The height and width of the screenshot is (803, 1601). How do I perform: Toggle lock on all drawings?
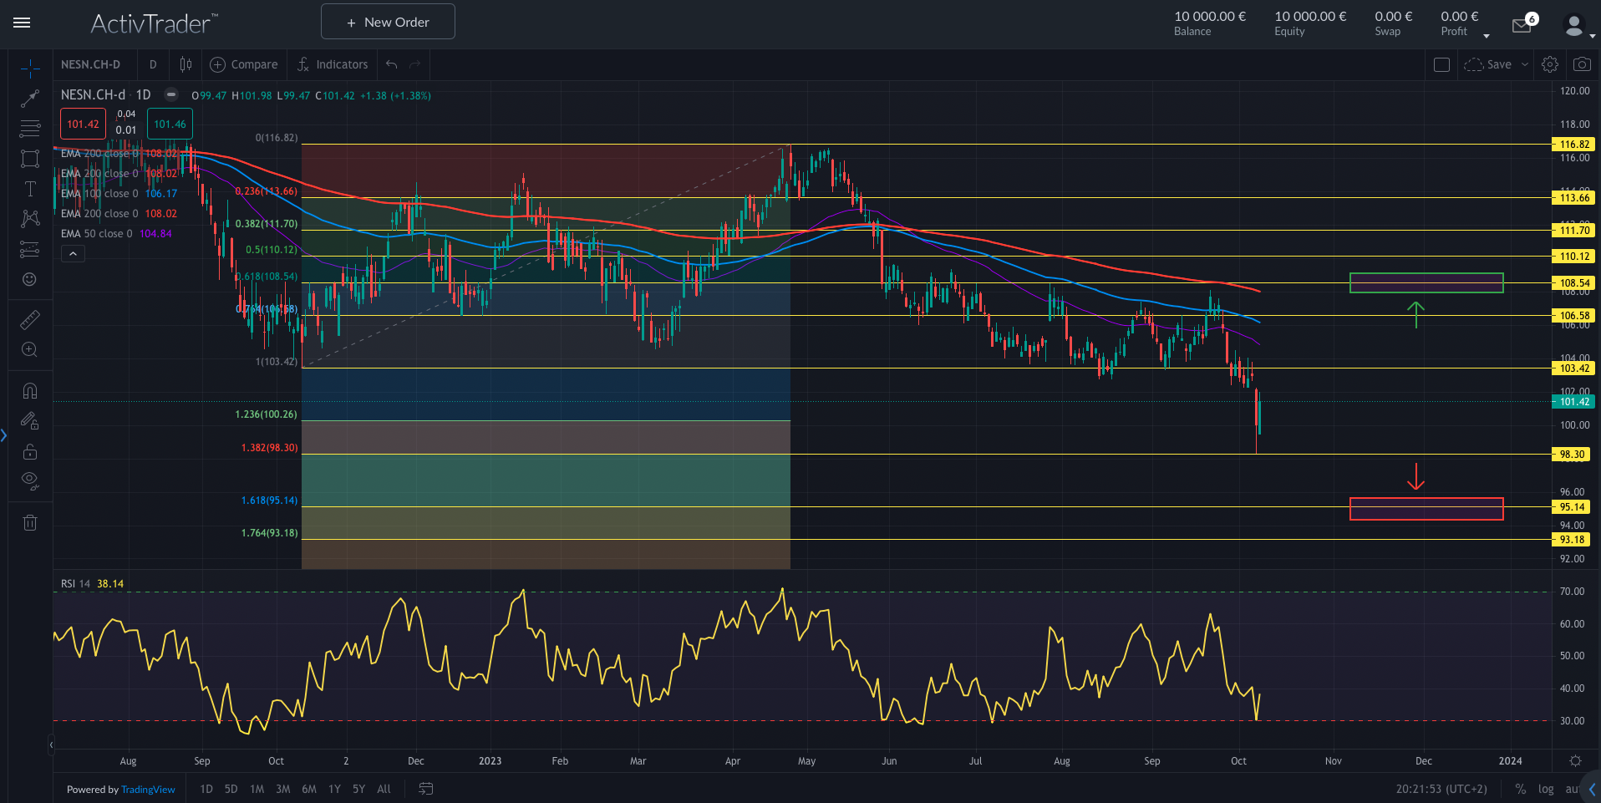(30, 451)
